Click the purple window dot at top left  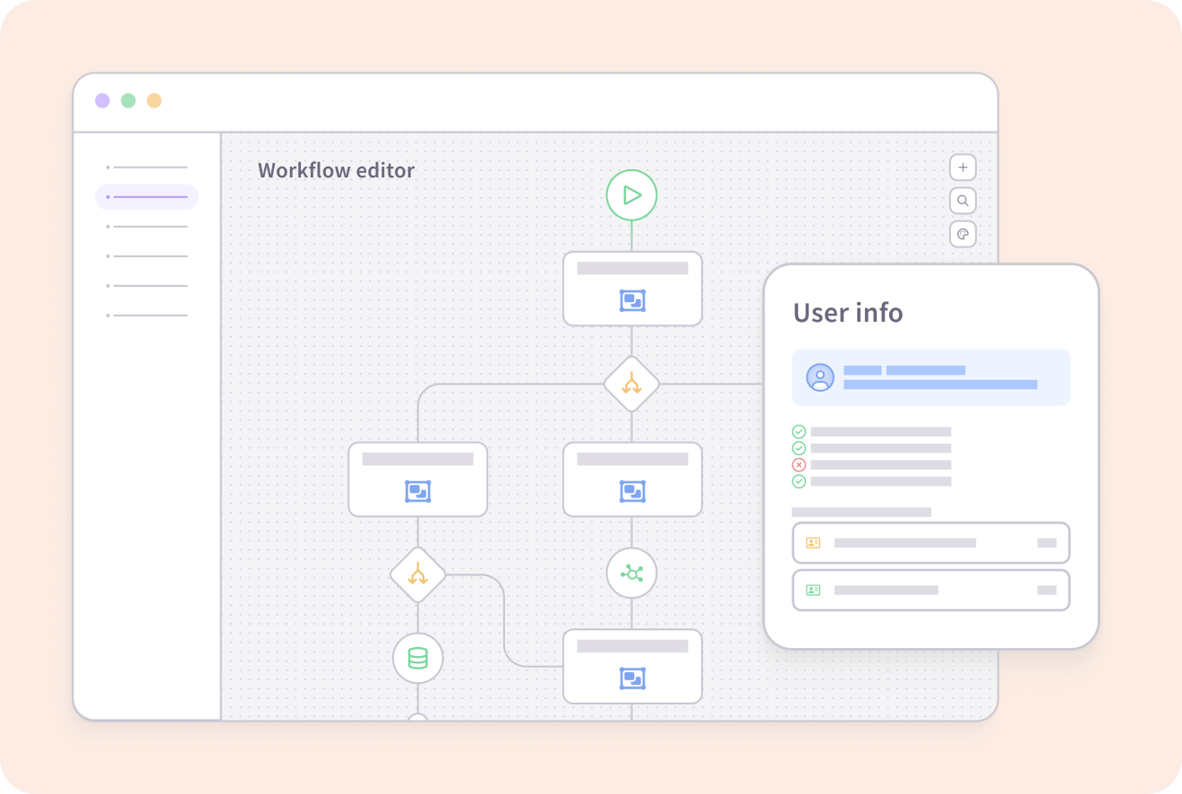102,100
